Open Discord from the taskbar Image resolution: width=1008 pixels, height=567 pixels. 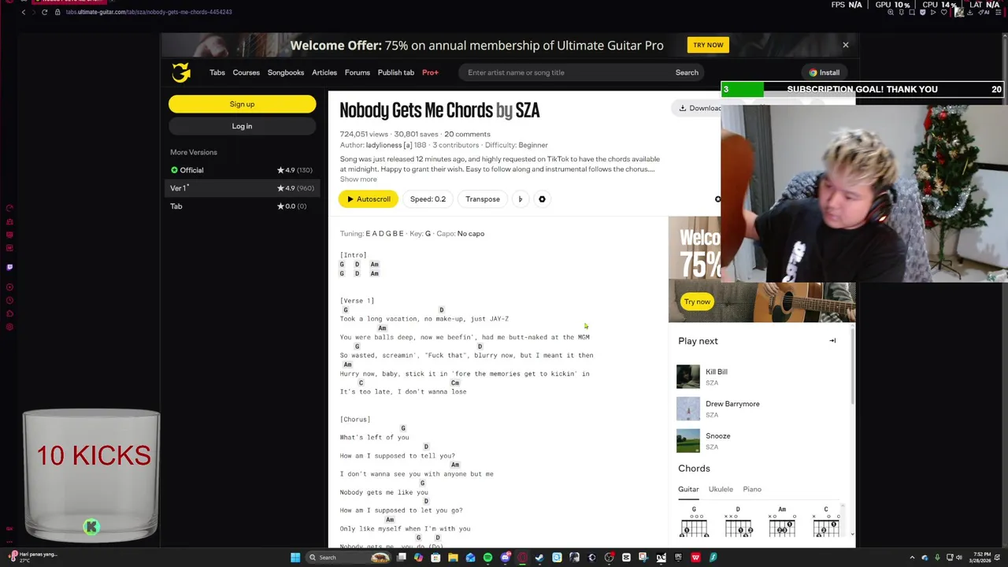[x=506, y=558]
